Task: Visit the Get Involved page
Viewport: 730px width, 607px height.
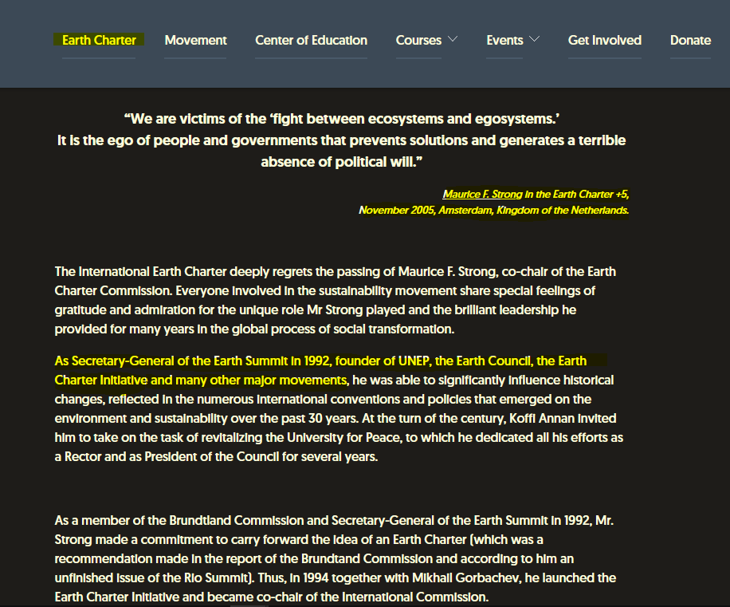Action: (604, 40)
